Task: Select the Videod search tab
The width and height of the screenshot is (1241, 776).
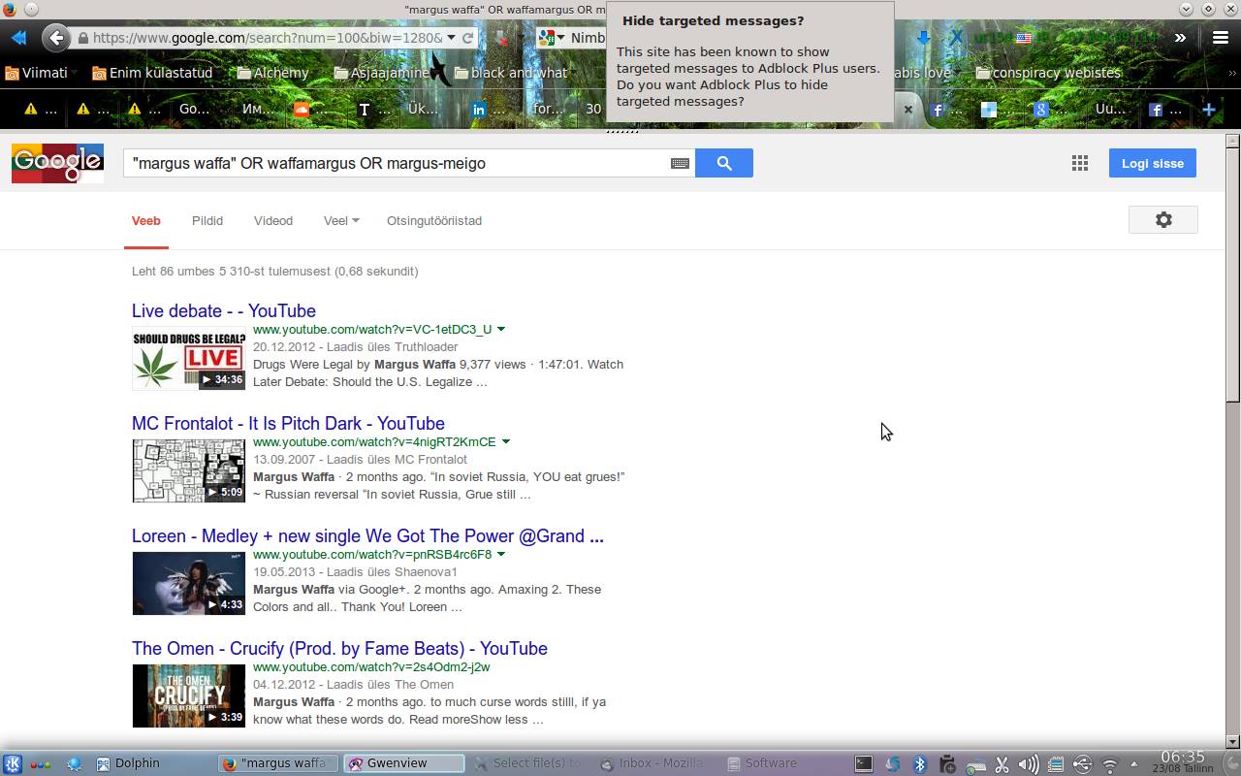Action: coord(273,220)
